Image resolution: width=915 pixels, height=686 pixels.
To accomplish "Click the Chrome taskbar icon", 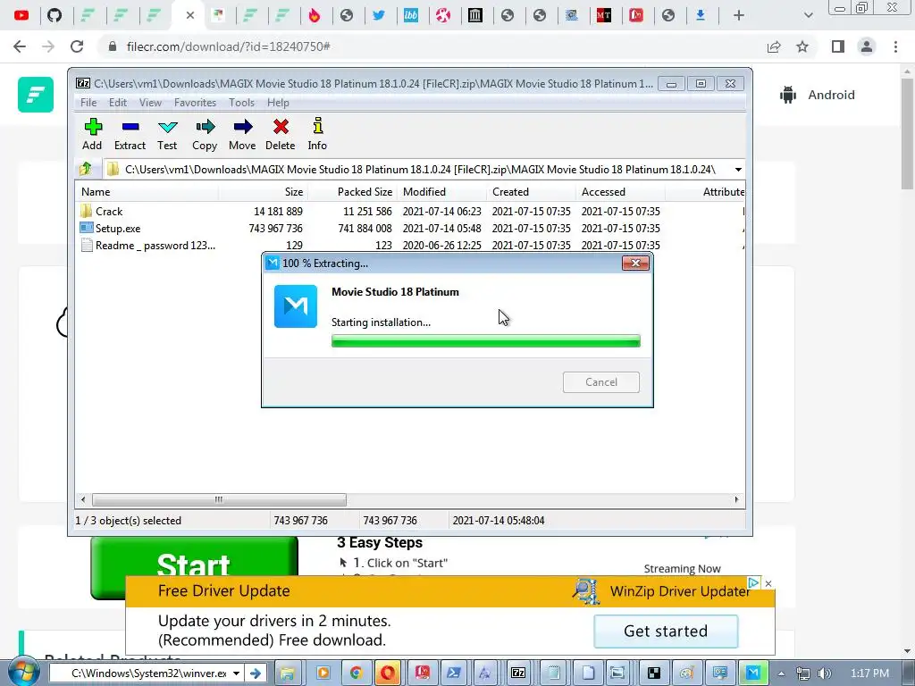I will coord(356,673).
